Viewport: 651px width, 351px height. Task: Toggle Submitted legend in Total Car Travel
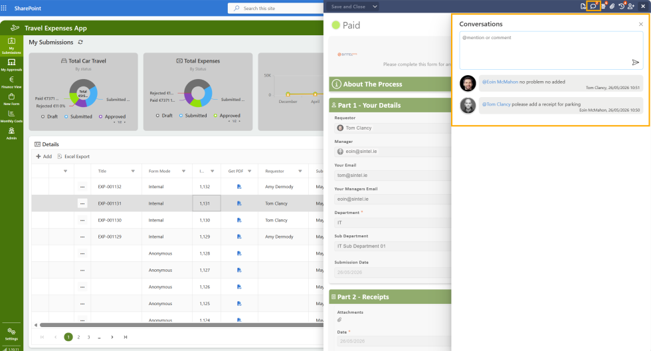point(78,117)
